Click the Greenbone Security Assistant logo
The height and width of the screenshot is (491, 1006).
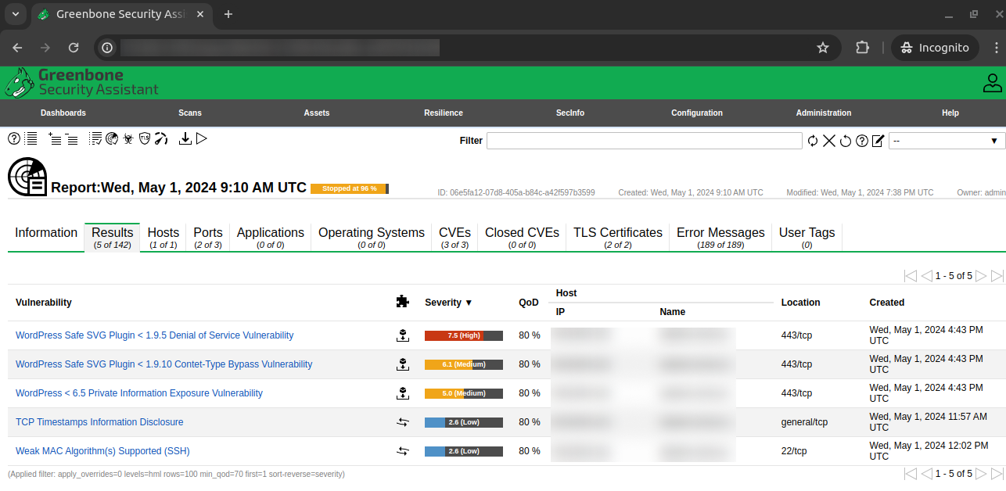pyautogui.click(x=83, y=82)
